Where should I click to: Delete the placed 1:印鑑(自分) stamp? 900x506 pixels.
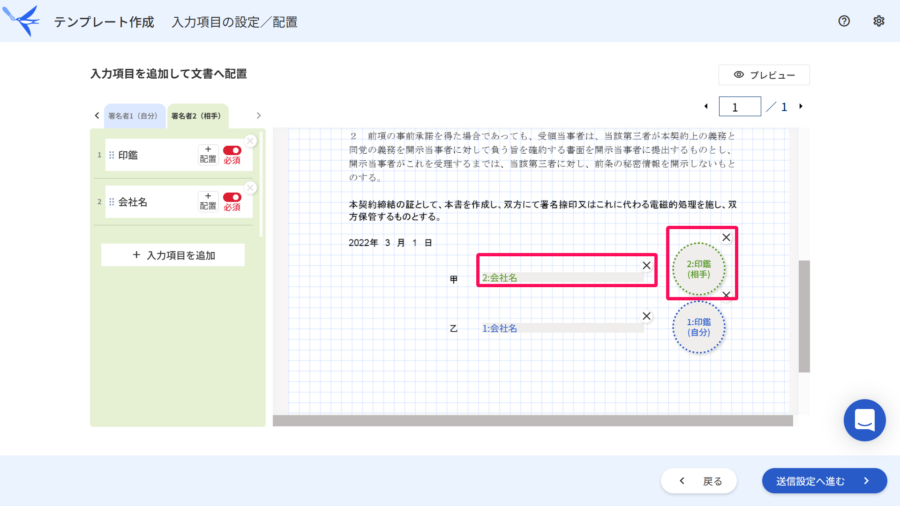click(727, 296)
